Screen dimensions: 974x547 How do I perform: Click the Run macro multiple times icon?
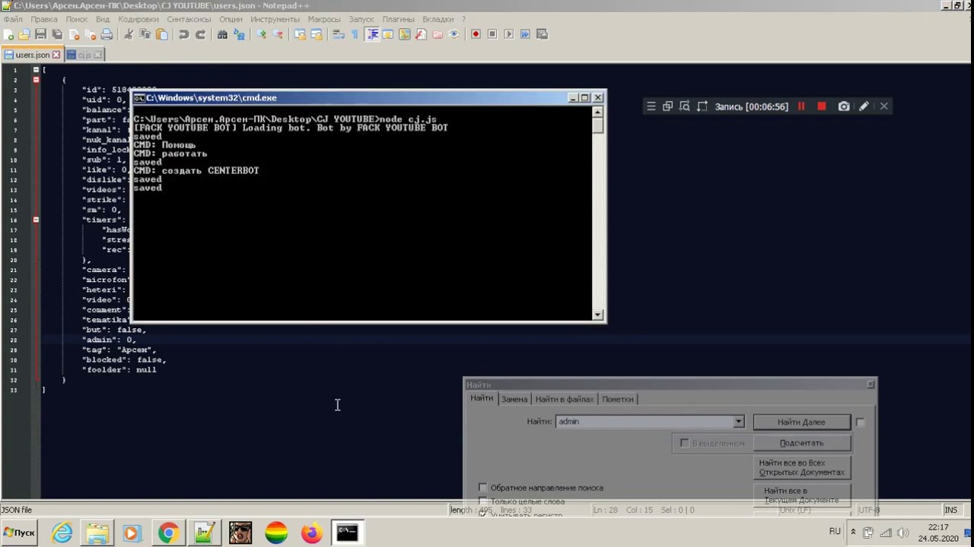pos(525,34)
